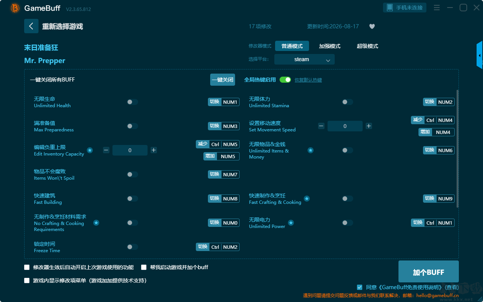Click NUM2 hotkey for Unlimited Stamina
Image resolution: width=483 pixels, height=302 pixels.
[439, 102]
